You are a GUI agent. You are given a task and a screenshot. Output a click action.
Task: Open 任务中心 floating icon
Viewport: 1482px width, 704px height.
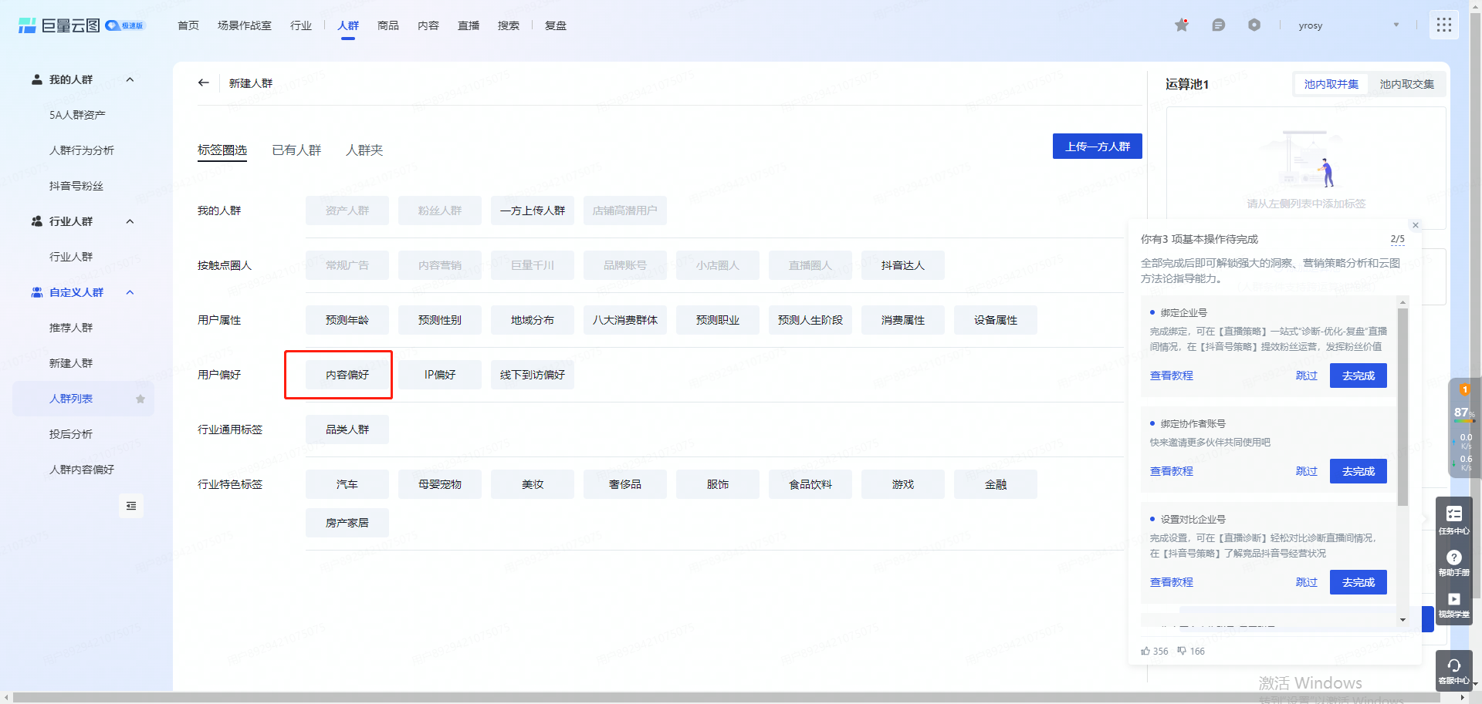(1454, 520)
